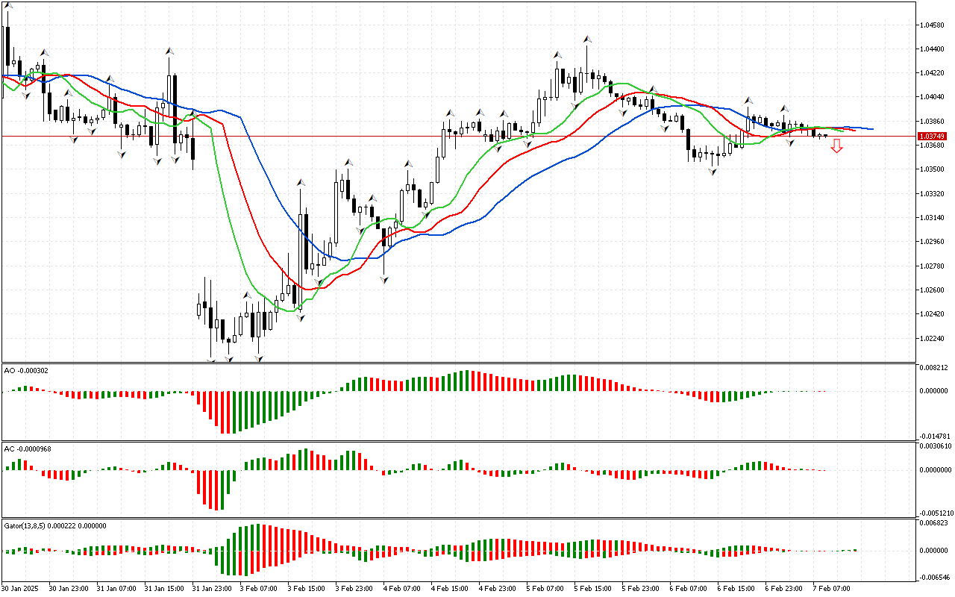Click the 5 Feb 23:00 time label

tap(641, 588)
